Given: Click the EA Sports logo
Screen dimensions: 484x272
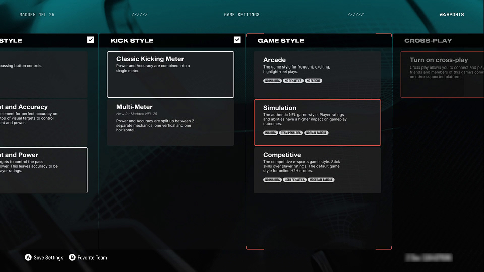Looking at the screenshot, I should [451, 15].
